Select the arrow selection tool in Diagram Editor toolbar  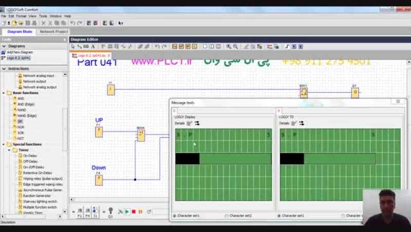coord(73,47)
